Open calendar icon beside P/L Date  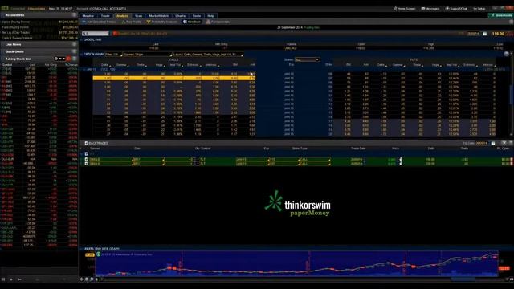click(493, 143)
